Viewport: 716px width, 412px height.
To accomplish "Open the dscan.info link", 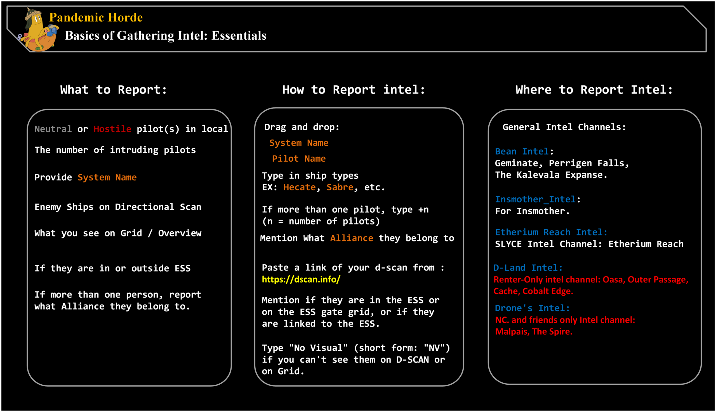I will pos(301,280).
